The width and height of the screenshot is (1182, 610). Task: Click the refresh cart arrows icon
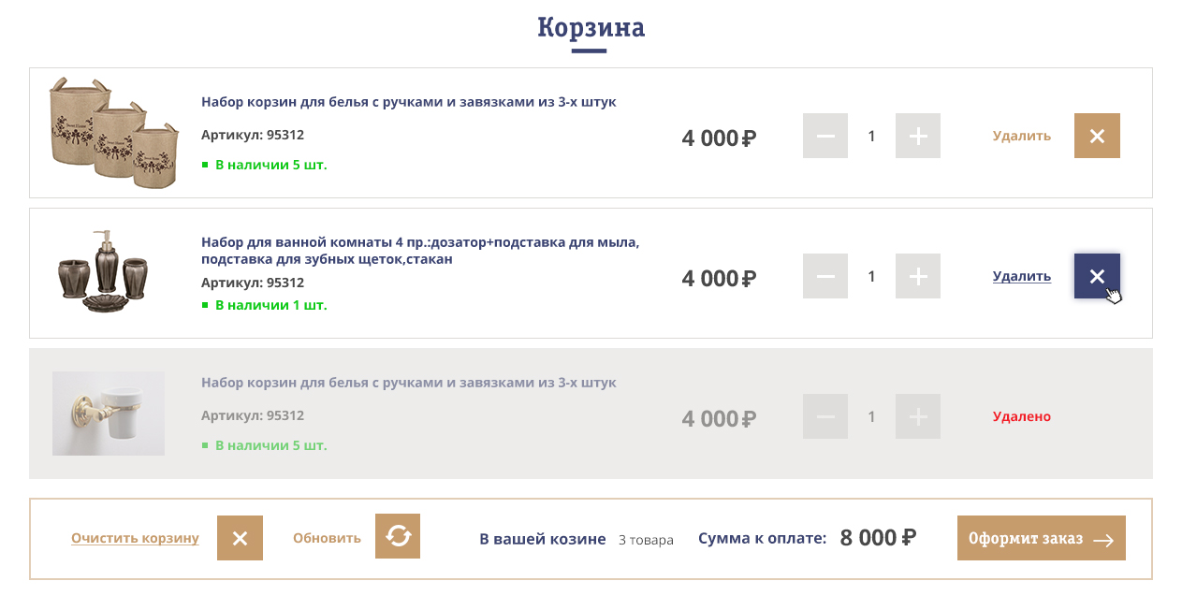coord(398,536)
